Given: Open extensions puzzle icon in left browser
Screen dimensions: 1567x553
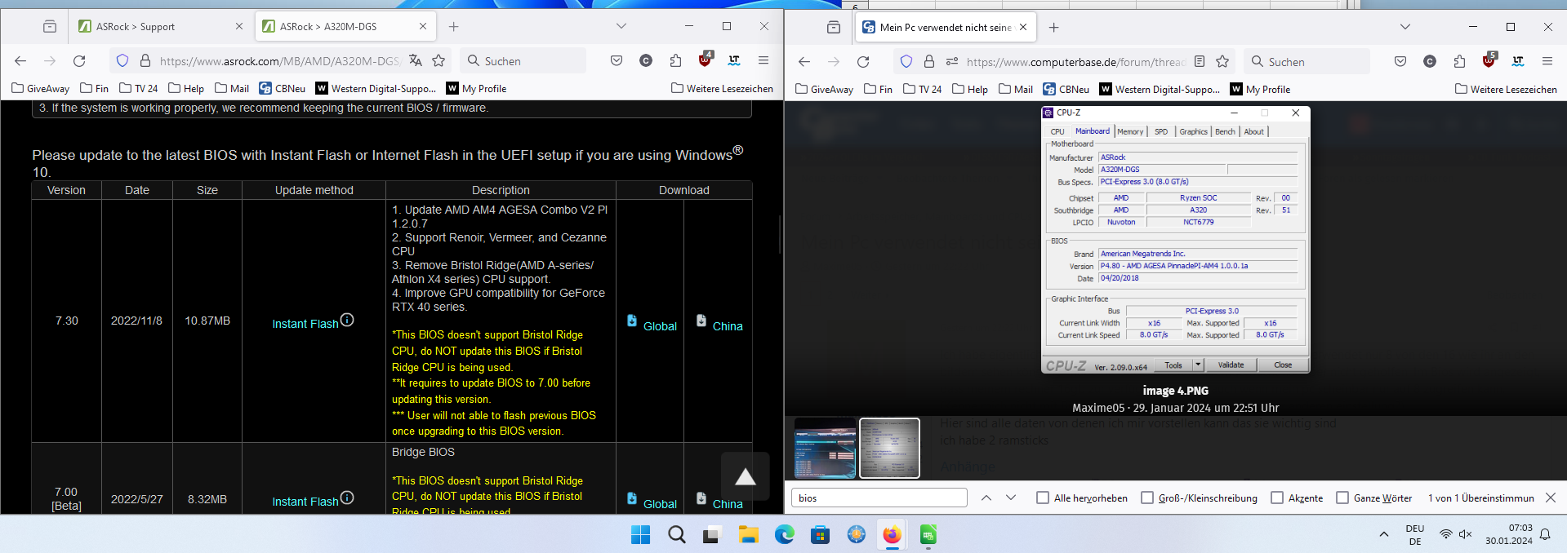Looking at the screenshot, I should tap(675, 60).
